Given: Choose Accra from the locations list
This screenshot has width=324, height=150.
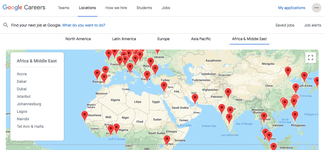Looking at the screenshot, I should pos(22,74).
